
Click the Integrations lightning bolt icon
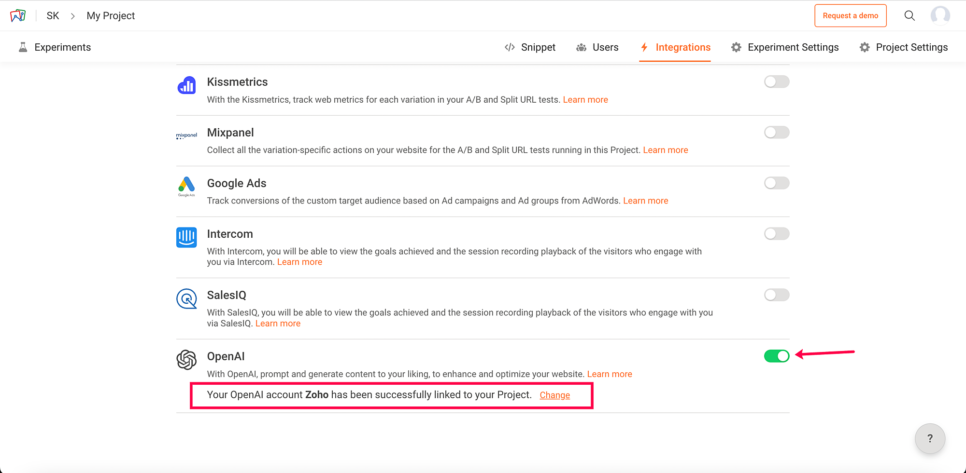[x=644, y=47]
